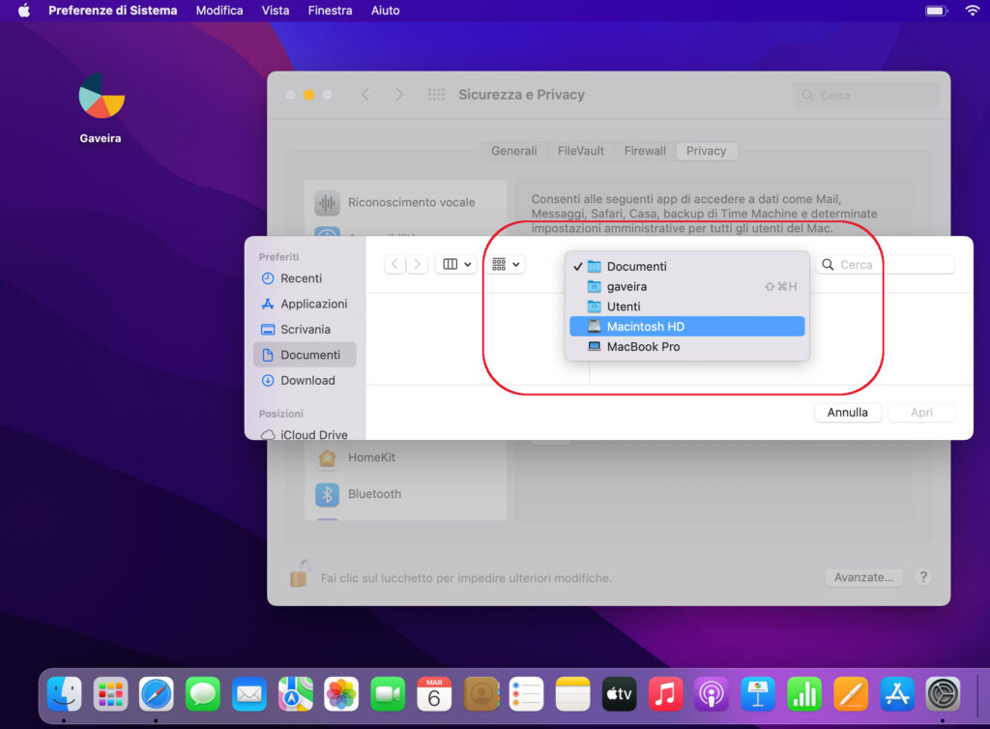Open the Apple menu
Image resolution: width=990 pixels, height=729 pixels.
[x=24, y=10]
